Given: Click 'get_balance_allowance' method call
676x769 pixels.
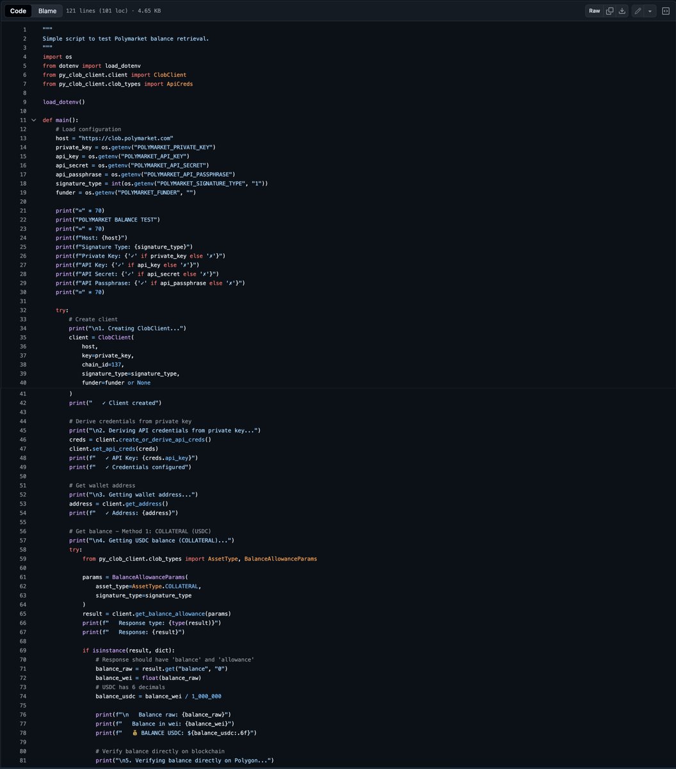Looking at the screenshot, I should point(171,614).
